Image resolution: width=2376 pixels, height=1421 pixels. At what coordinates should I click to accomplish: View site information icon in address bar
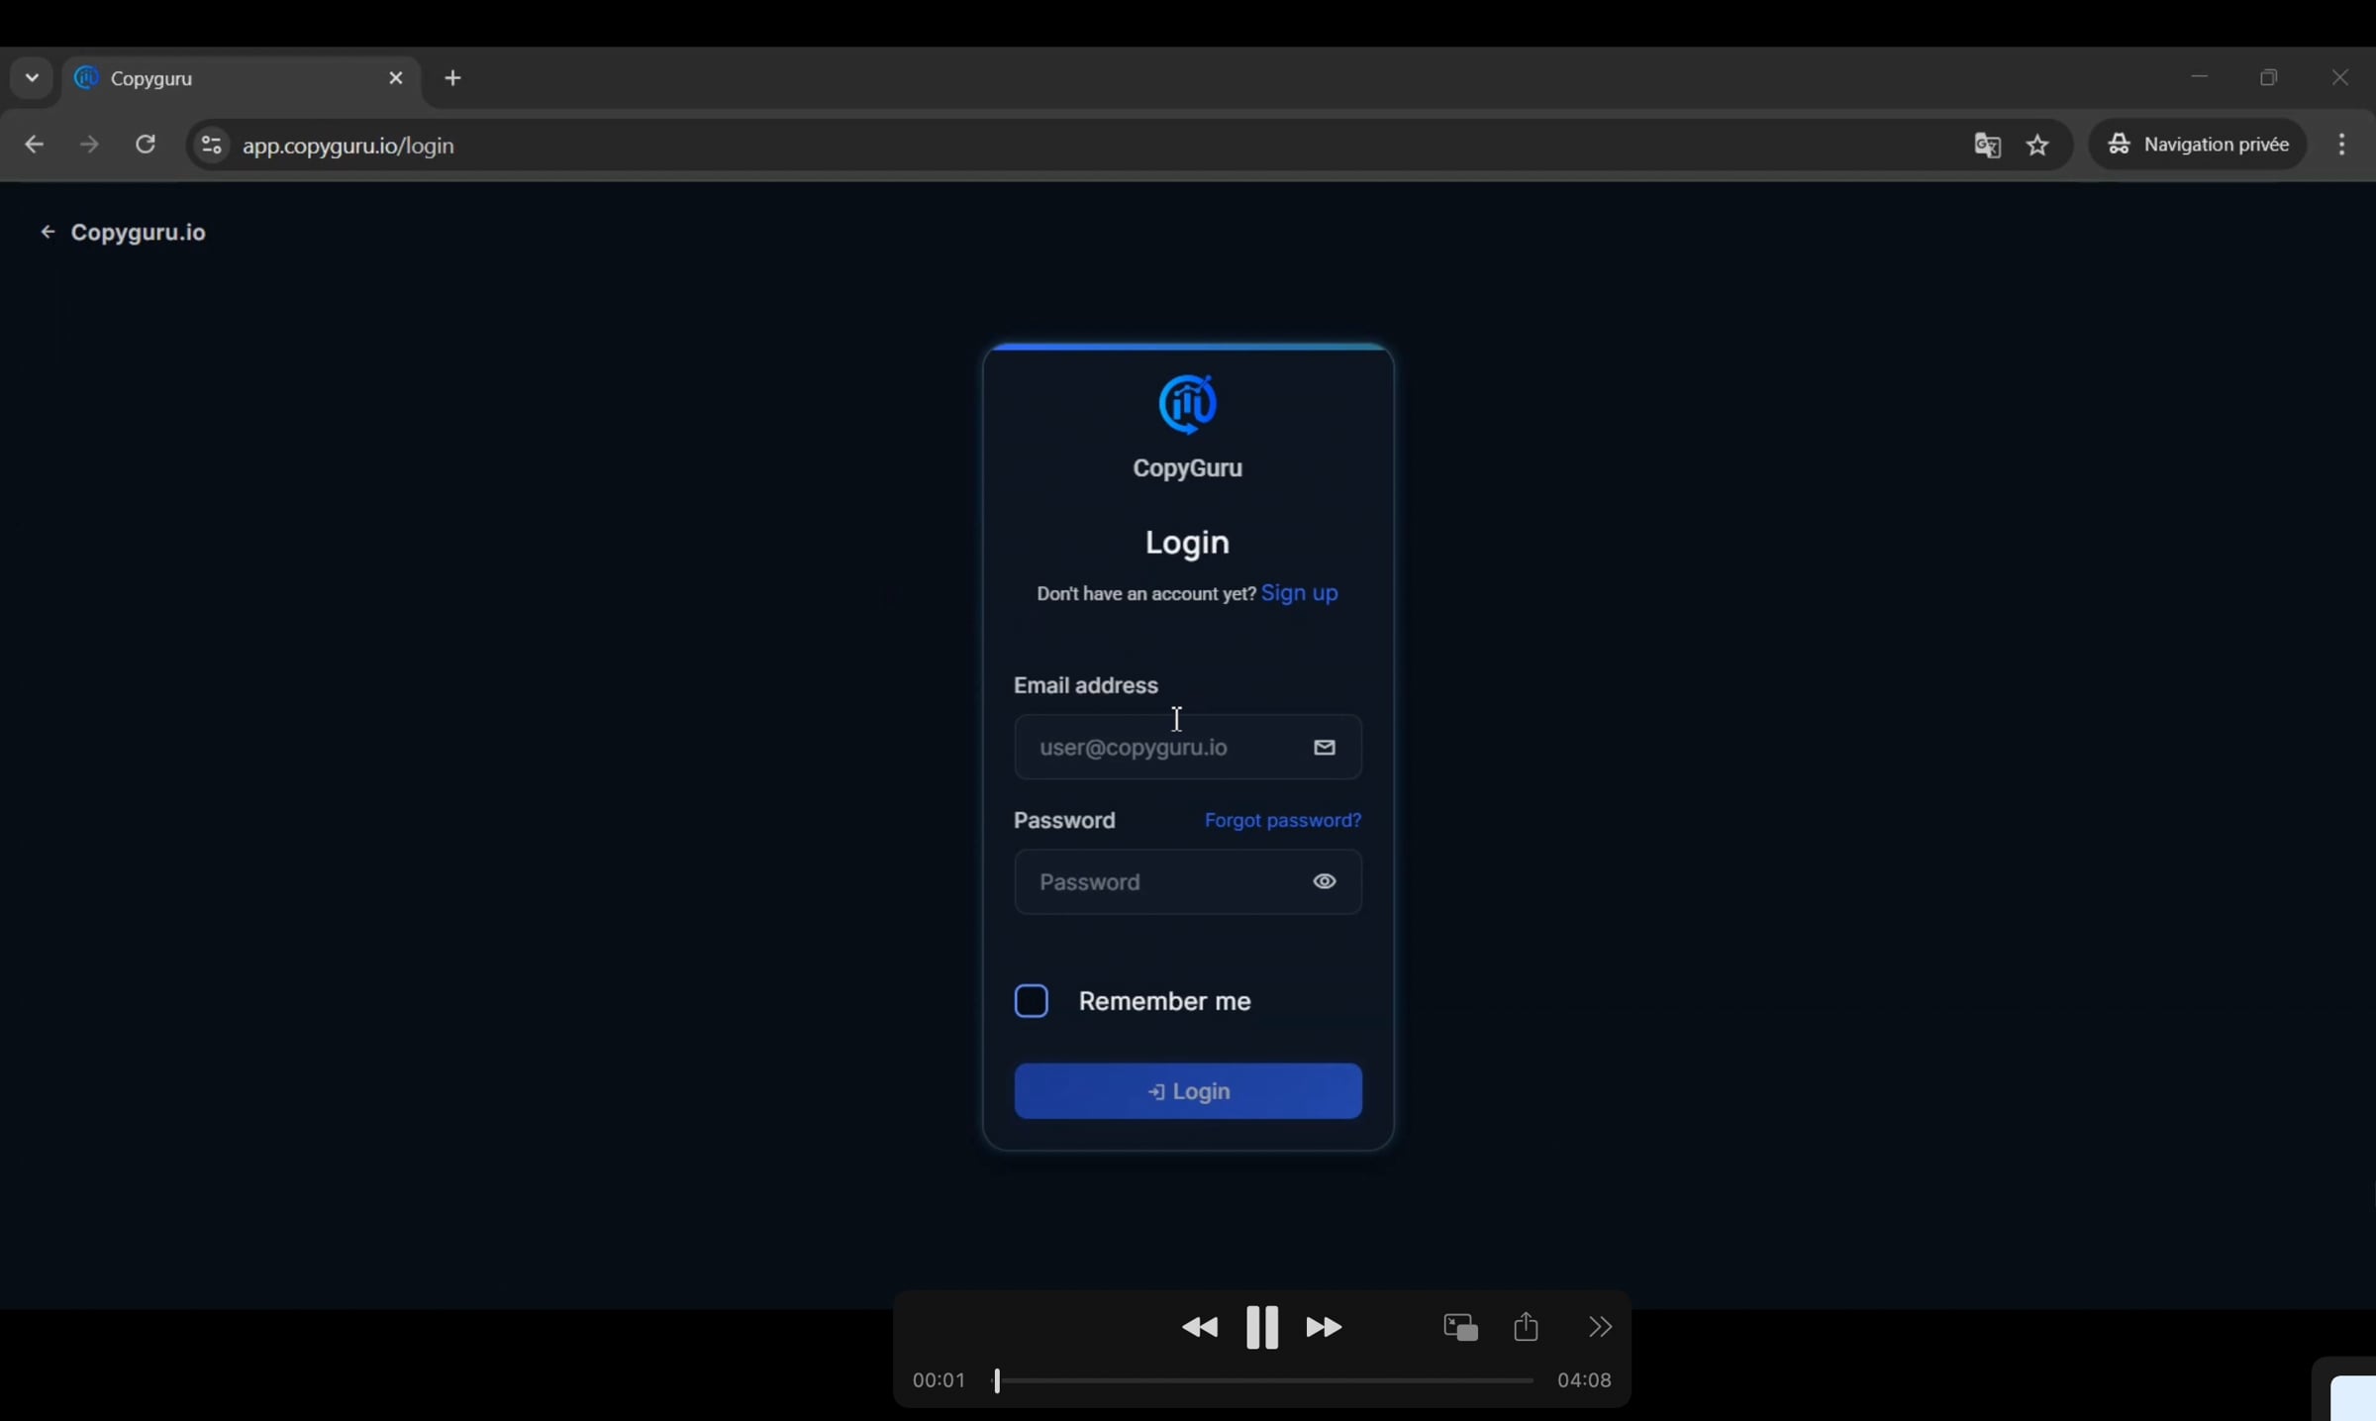pos(211,146)
